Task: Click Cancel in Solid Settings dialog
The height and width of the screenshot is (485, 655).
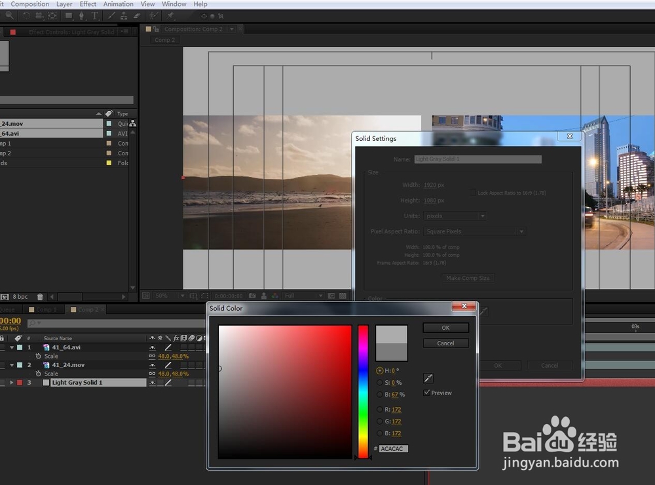Action: (x=550, y=366)
